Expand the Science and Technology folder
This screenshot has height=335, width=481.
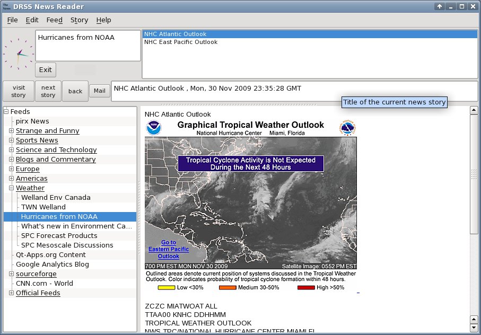(x=11, y=149)
